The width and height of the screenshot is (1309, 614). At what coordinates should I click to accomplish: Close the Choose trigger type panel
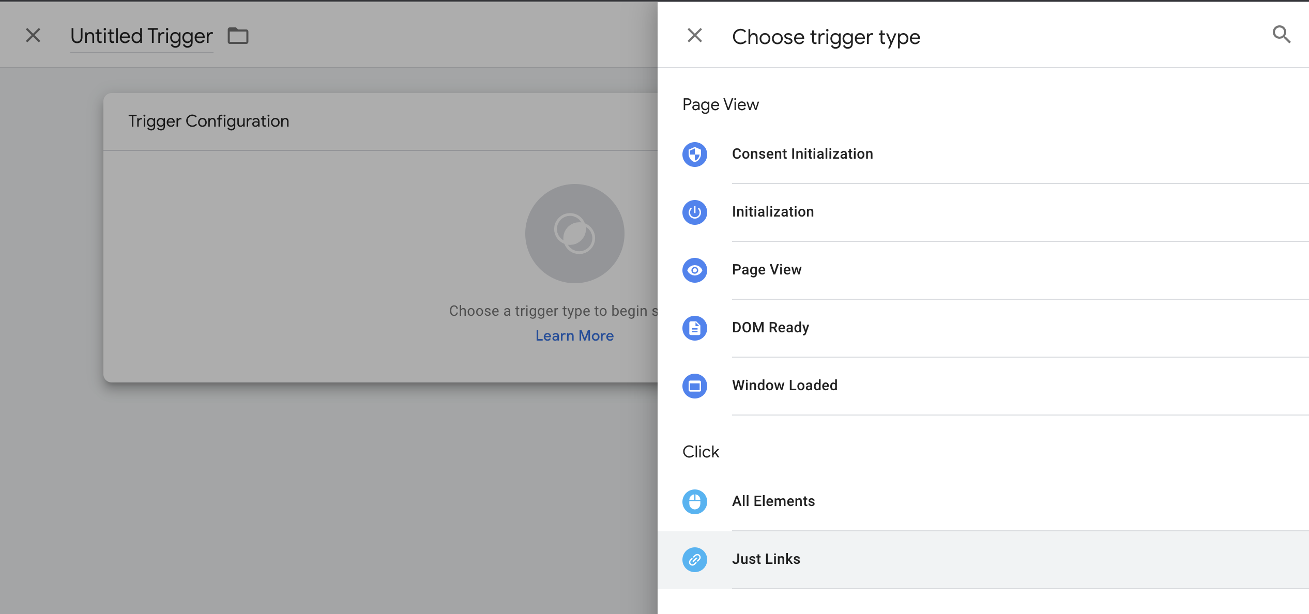point(694,35)
